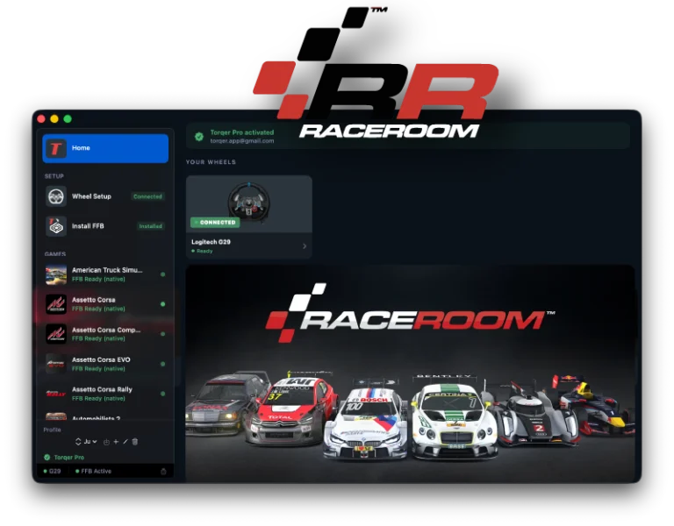Click the Install FFB package icon
This screenshot has height=526, width=674.
[x=56, y=226]
